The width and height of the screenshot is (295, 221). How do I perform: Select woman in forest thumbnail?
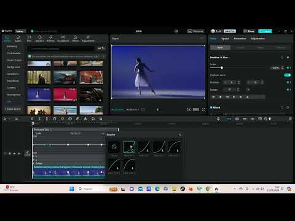tap(39, 77)
